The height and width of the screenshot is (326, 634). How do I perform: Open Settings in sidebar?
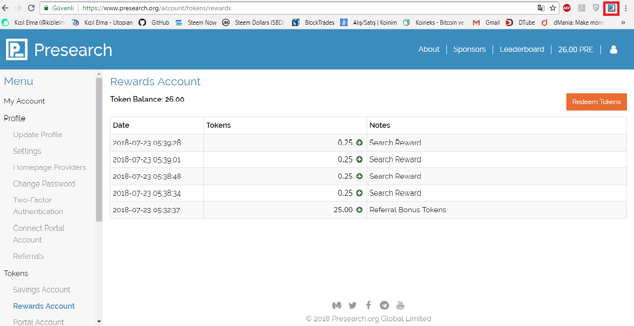point(27,151)
